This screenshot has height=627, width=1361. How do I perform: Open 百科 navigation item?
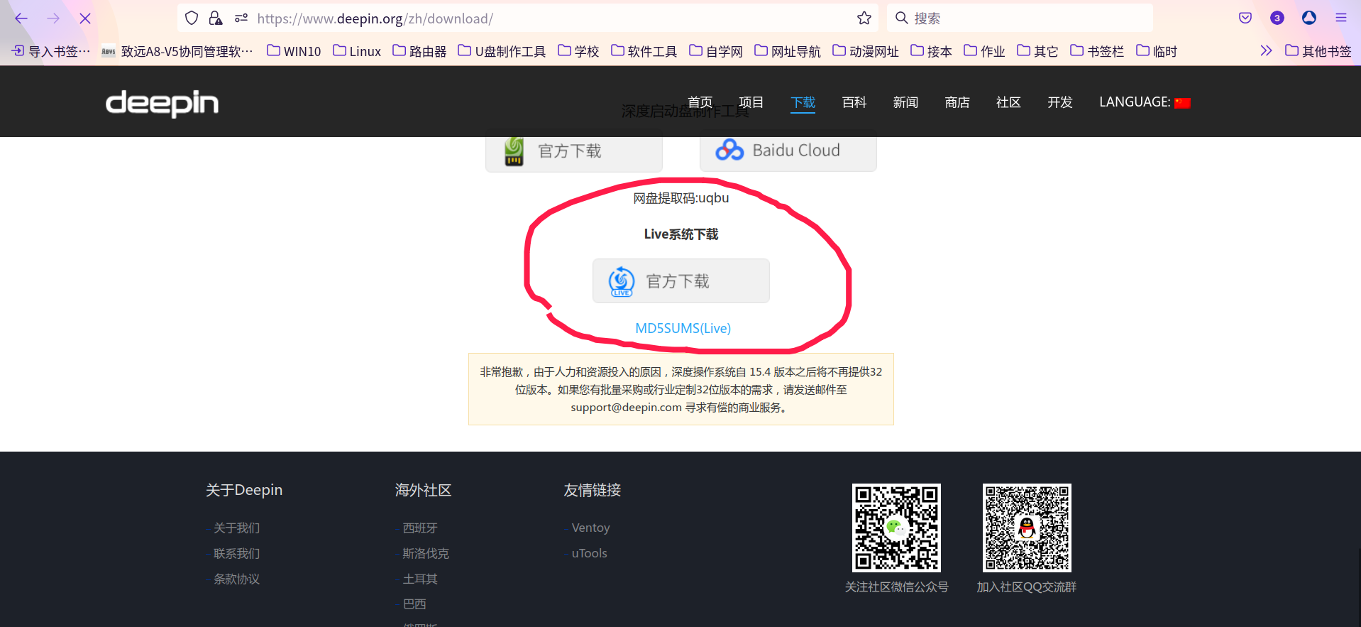click(x=854, y=102)
